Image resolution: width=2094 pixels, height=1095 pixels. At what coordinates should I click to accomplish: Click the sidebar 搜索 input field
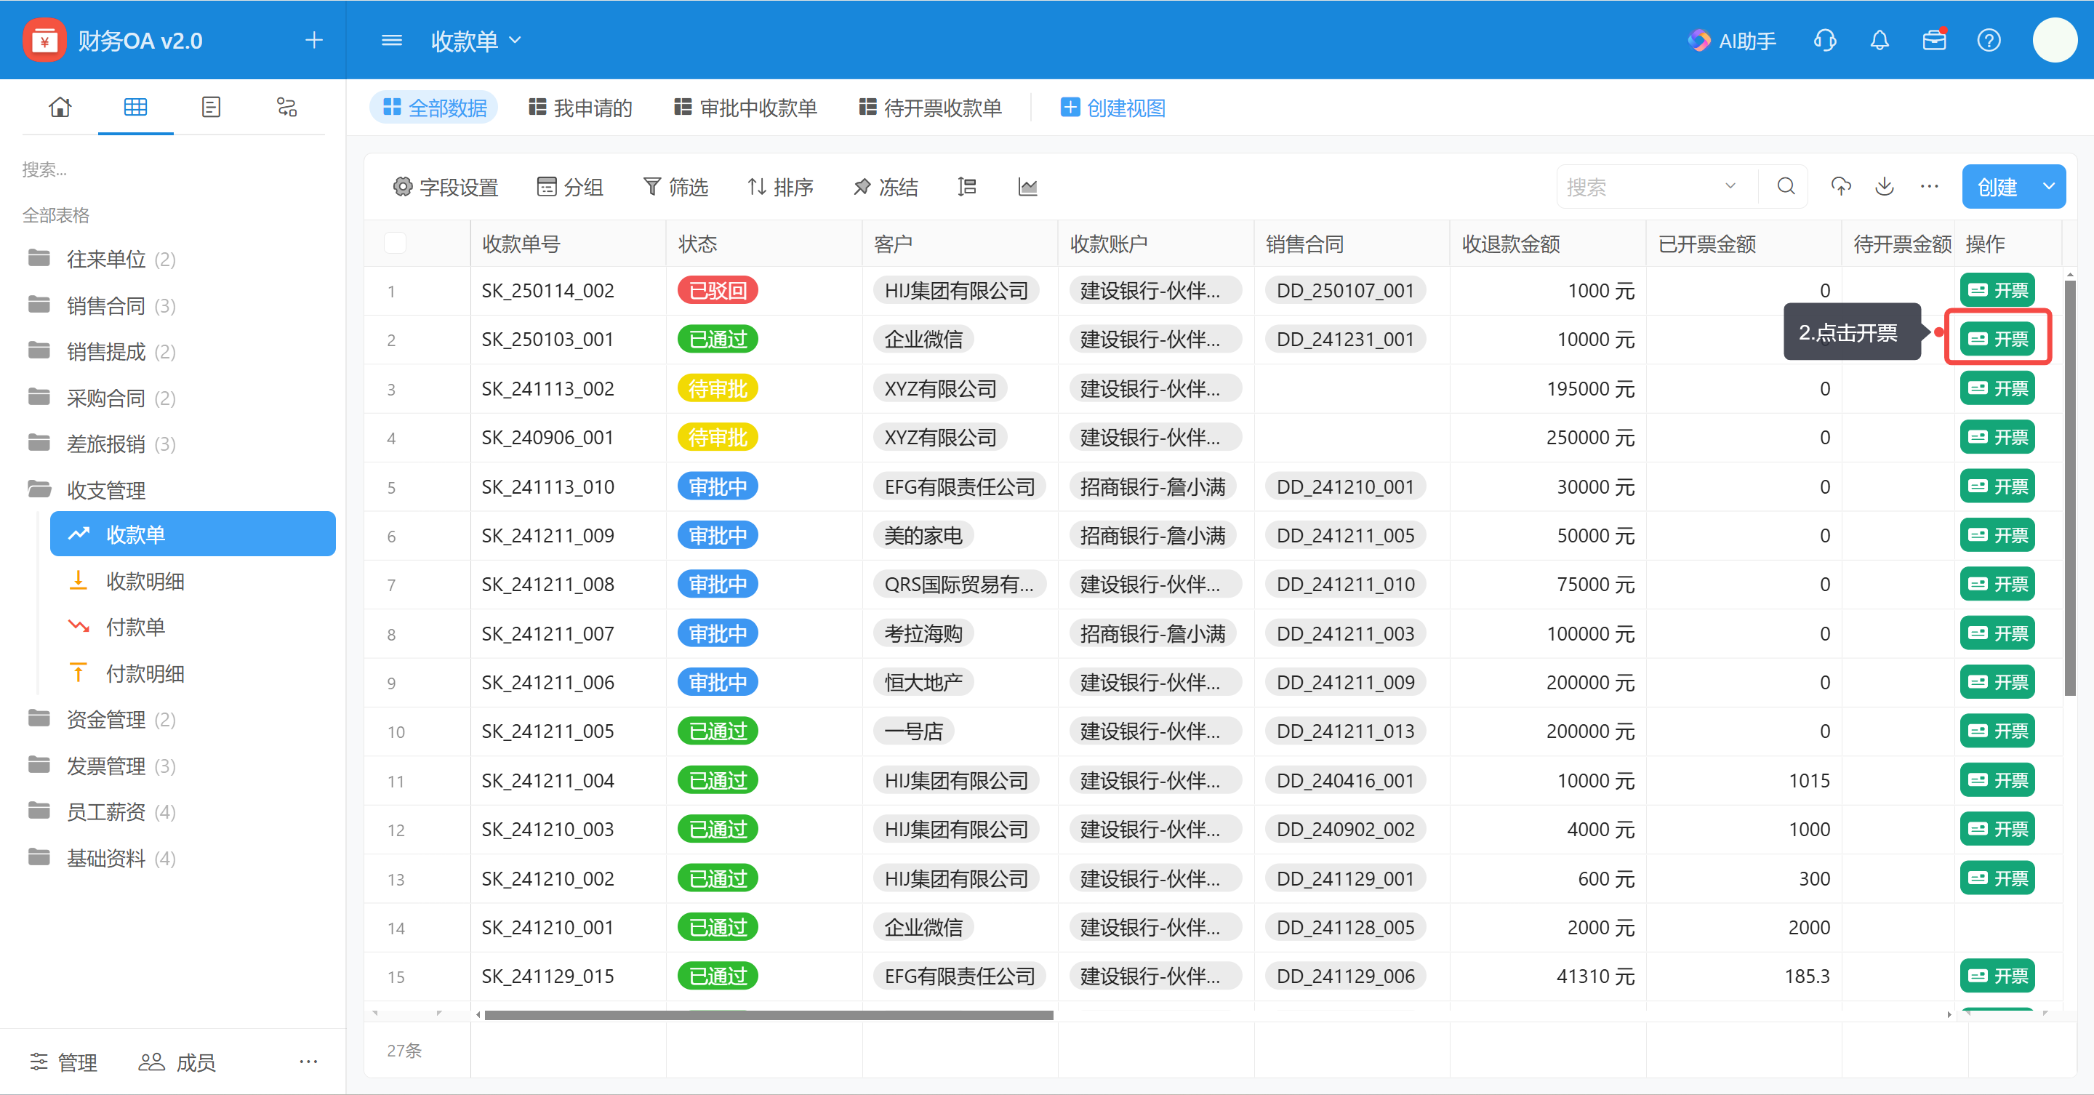pos(173,169)
